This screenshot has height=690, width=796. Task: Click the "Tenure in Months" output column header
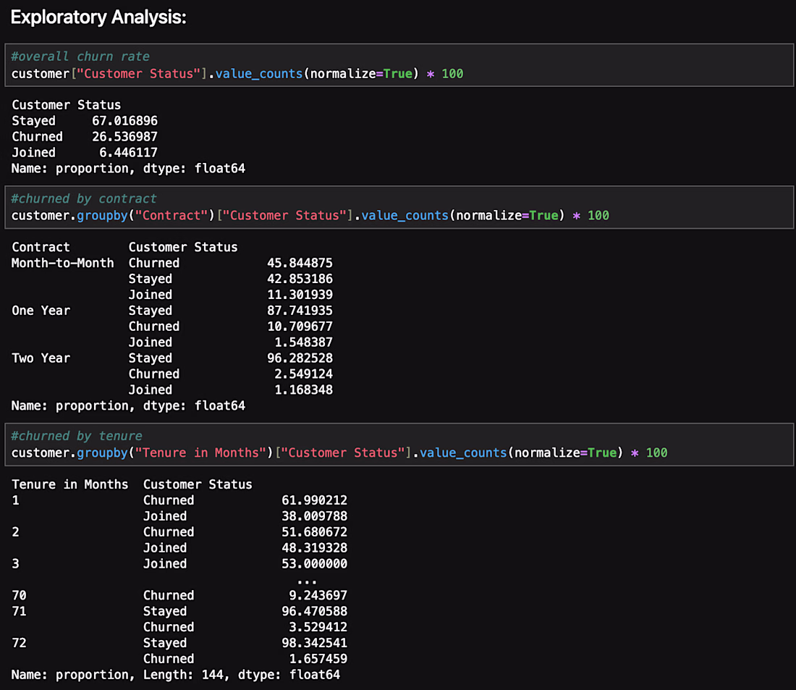point(70,484)
